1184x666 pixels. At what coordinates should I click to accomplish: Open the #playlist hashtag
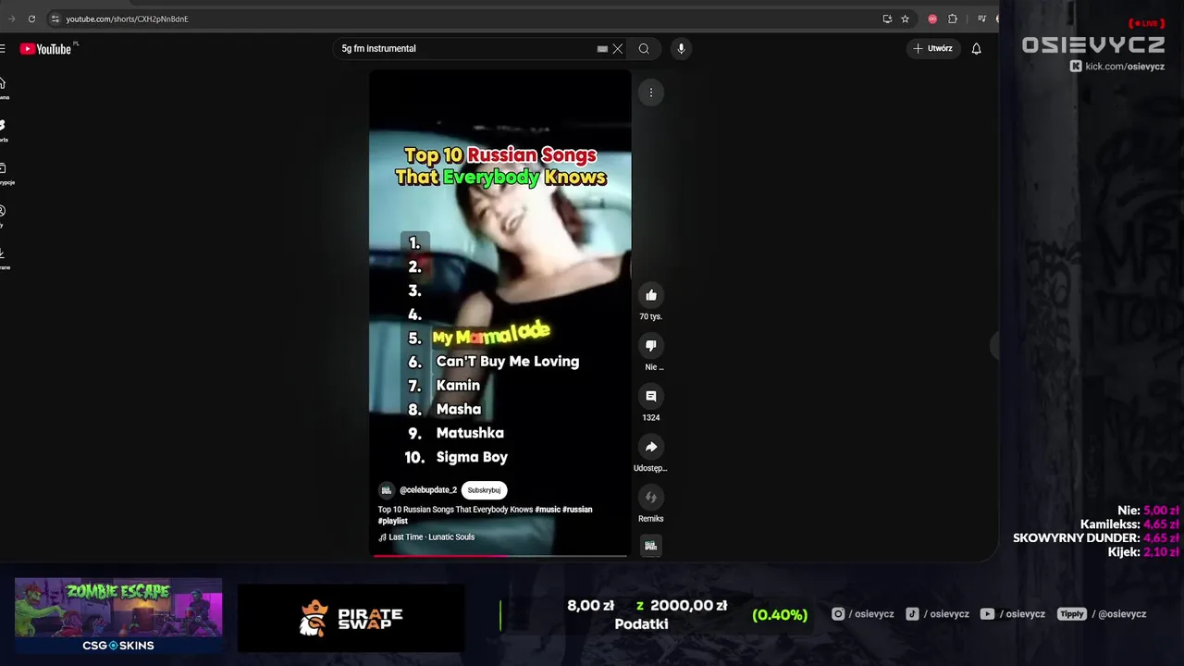pos(392,521)
